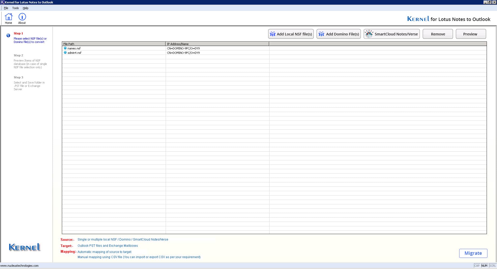Preview the selected NSF file
The image size is (497, 269).
coord(471,34)
